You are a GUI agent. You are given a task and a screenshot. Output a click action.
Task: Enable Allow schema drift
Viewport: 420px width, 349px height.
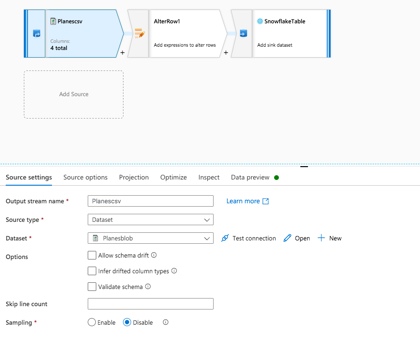coord(92,255)
